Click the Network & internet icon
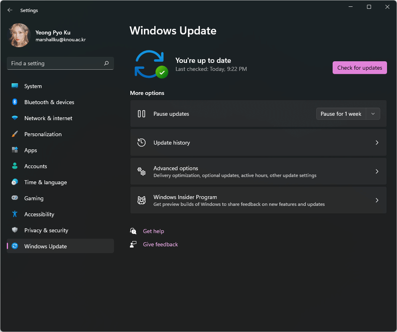397x332 pixels. (x=15, y=118)
